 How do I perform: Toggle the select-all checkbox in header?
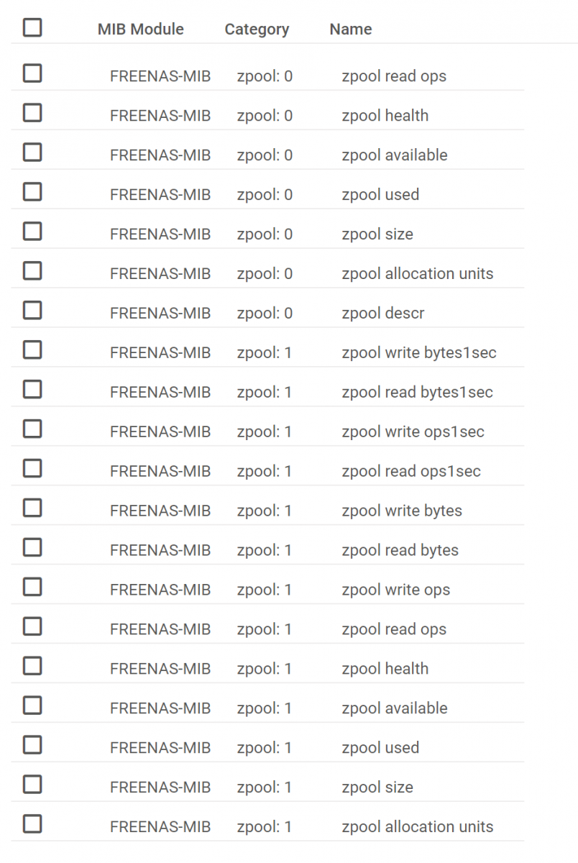pyautogui.click(x=32, y=28)
